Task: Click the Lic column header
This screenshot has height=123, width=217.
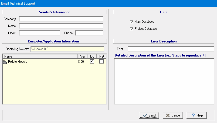Action: point(92,56)
